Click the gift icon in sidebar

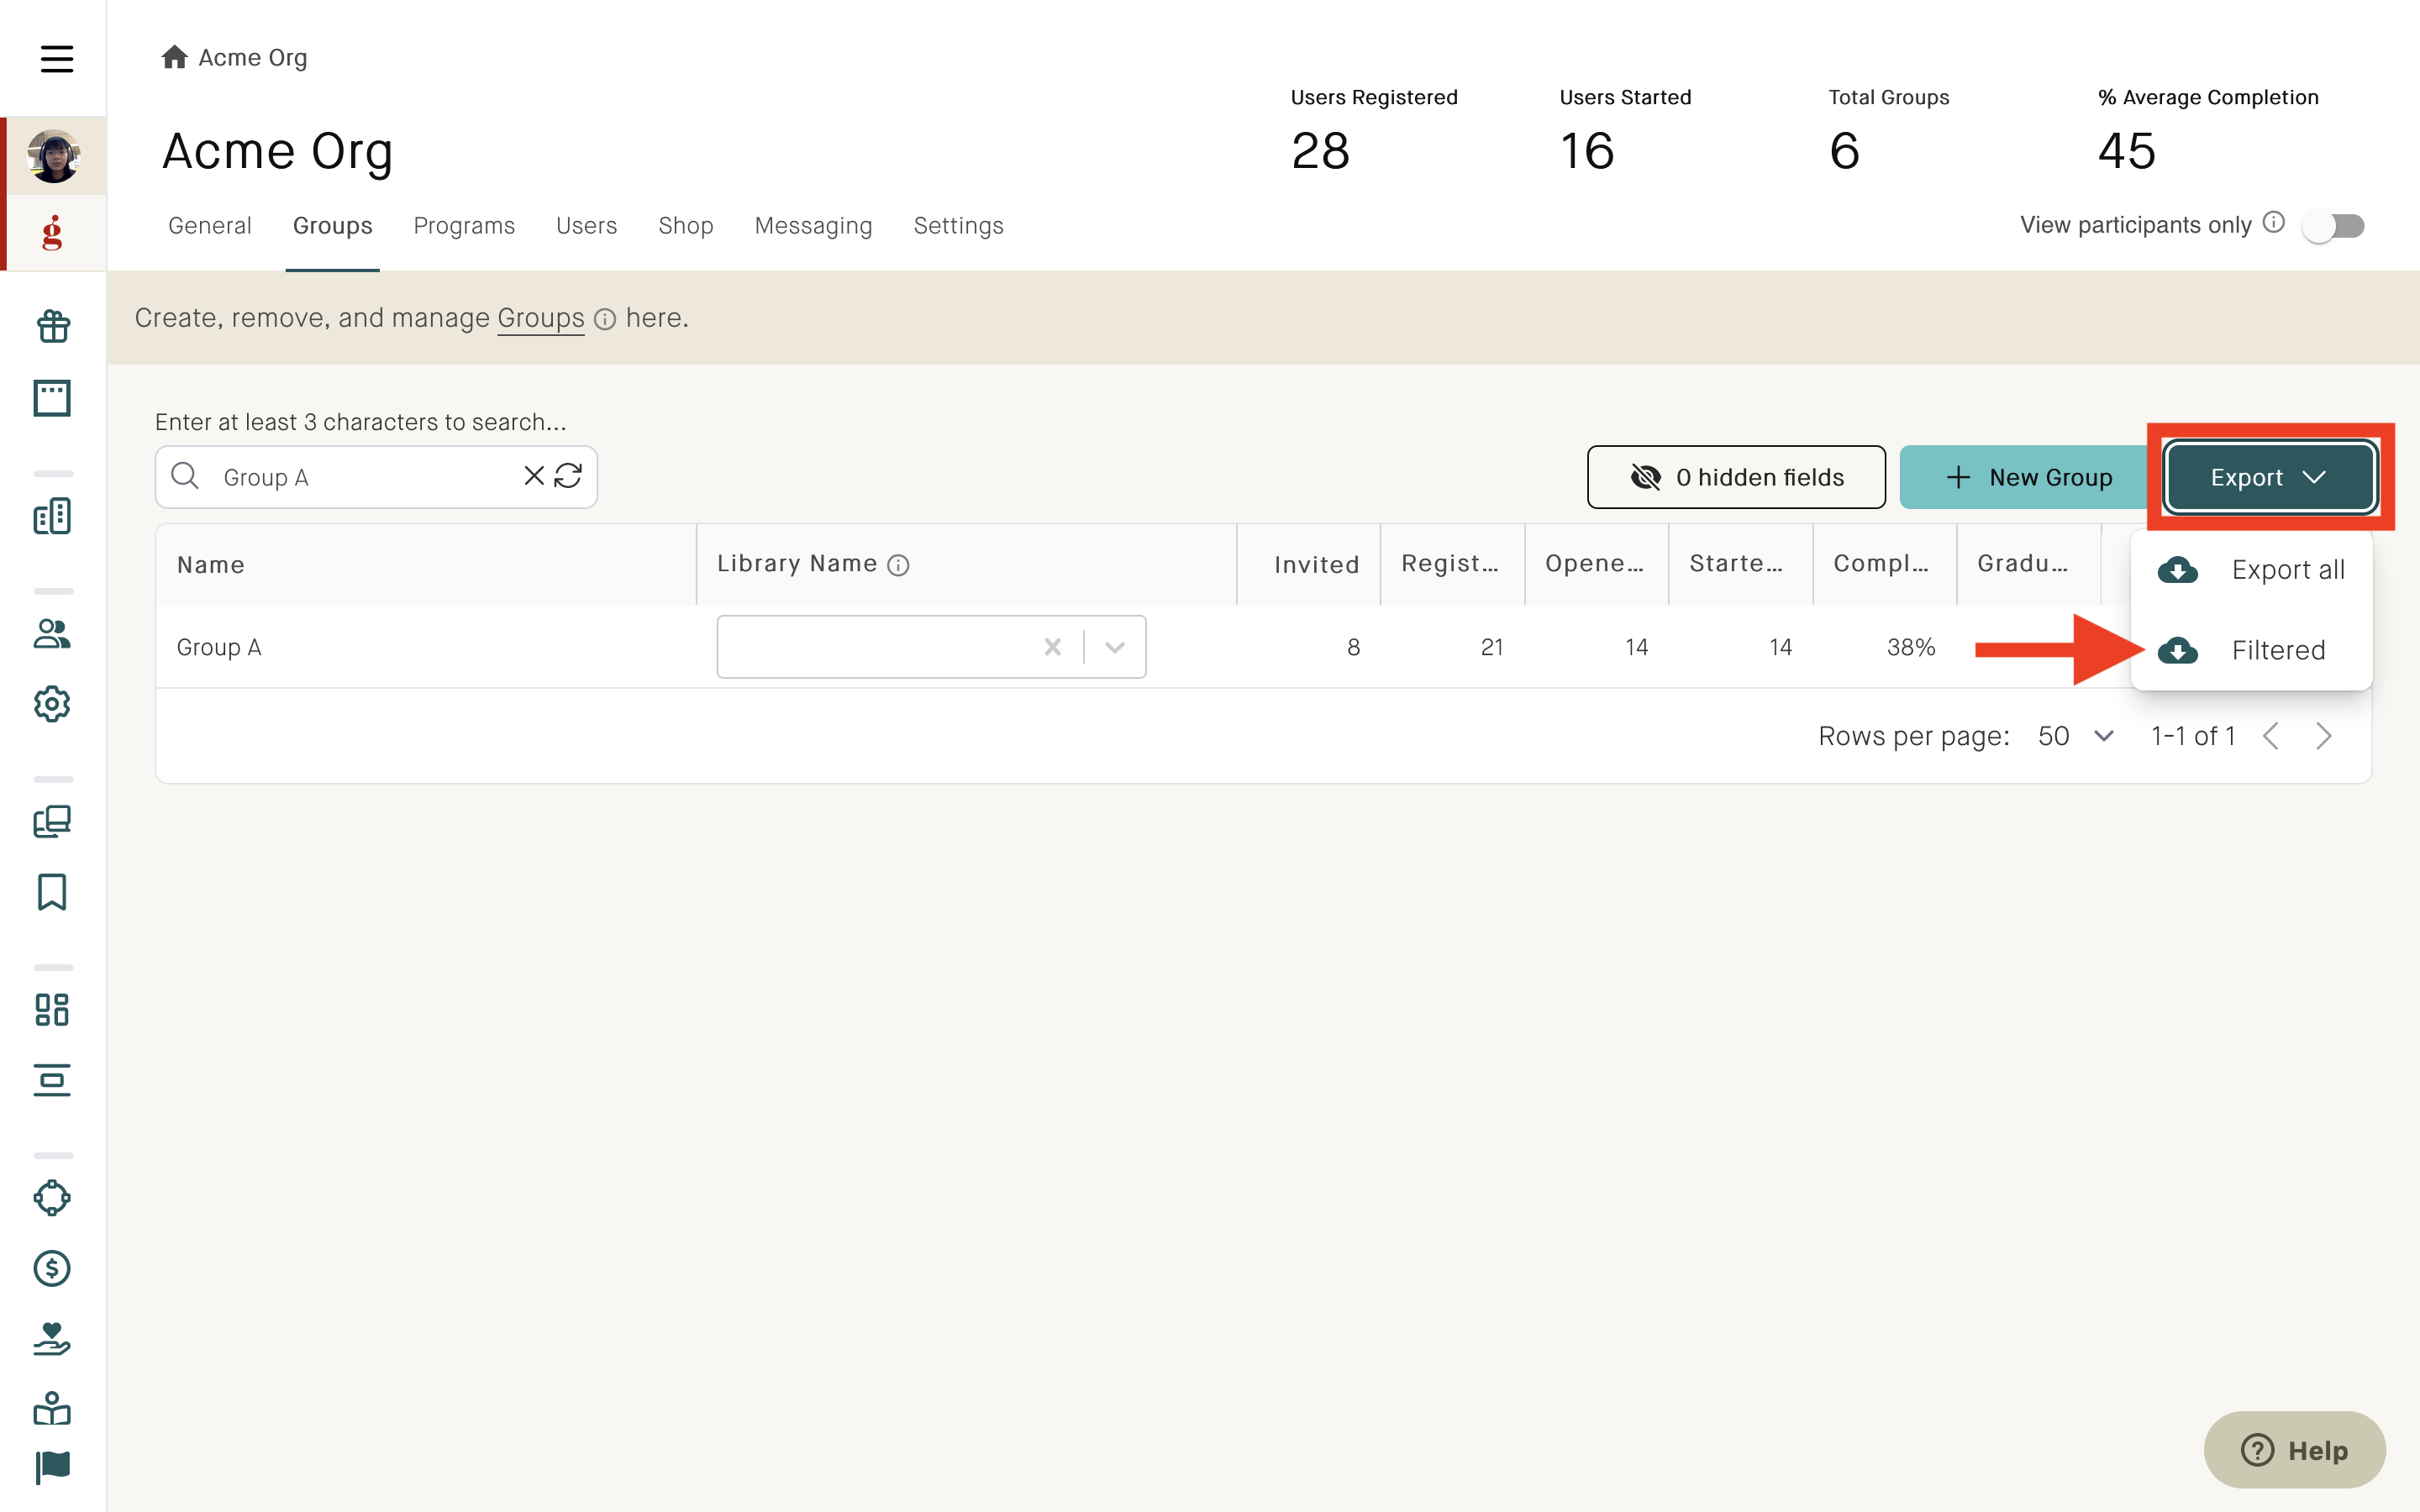click(53, 326)
